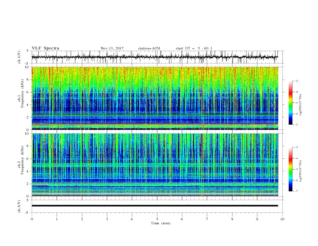Click the 'station=ATH' label
The height and width of the screenshot is (246, 318).
click(x=149, y=48)
